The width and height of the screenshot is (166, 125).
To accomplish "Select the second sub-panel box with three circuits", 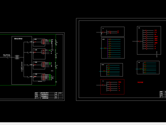I will coord(39,54).
